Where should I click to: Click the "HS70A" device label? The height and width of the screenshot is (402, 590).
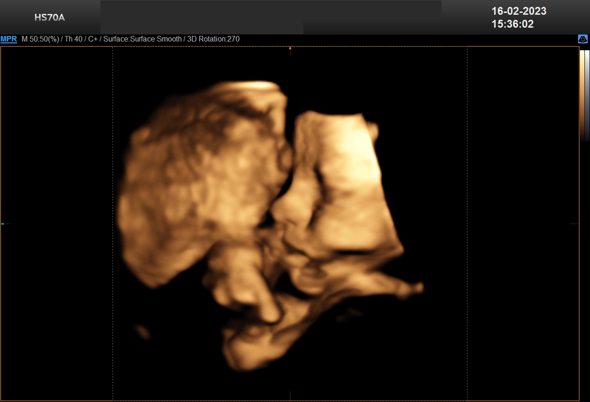[50, 18]
